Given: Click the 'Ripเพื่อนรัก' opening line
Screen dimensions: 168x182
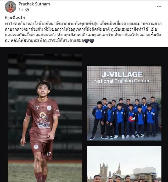Looking at the screenshot, I should 15,18.
